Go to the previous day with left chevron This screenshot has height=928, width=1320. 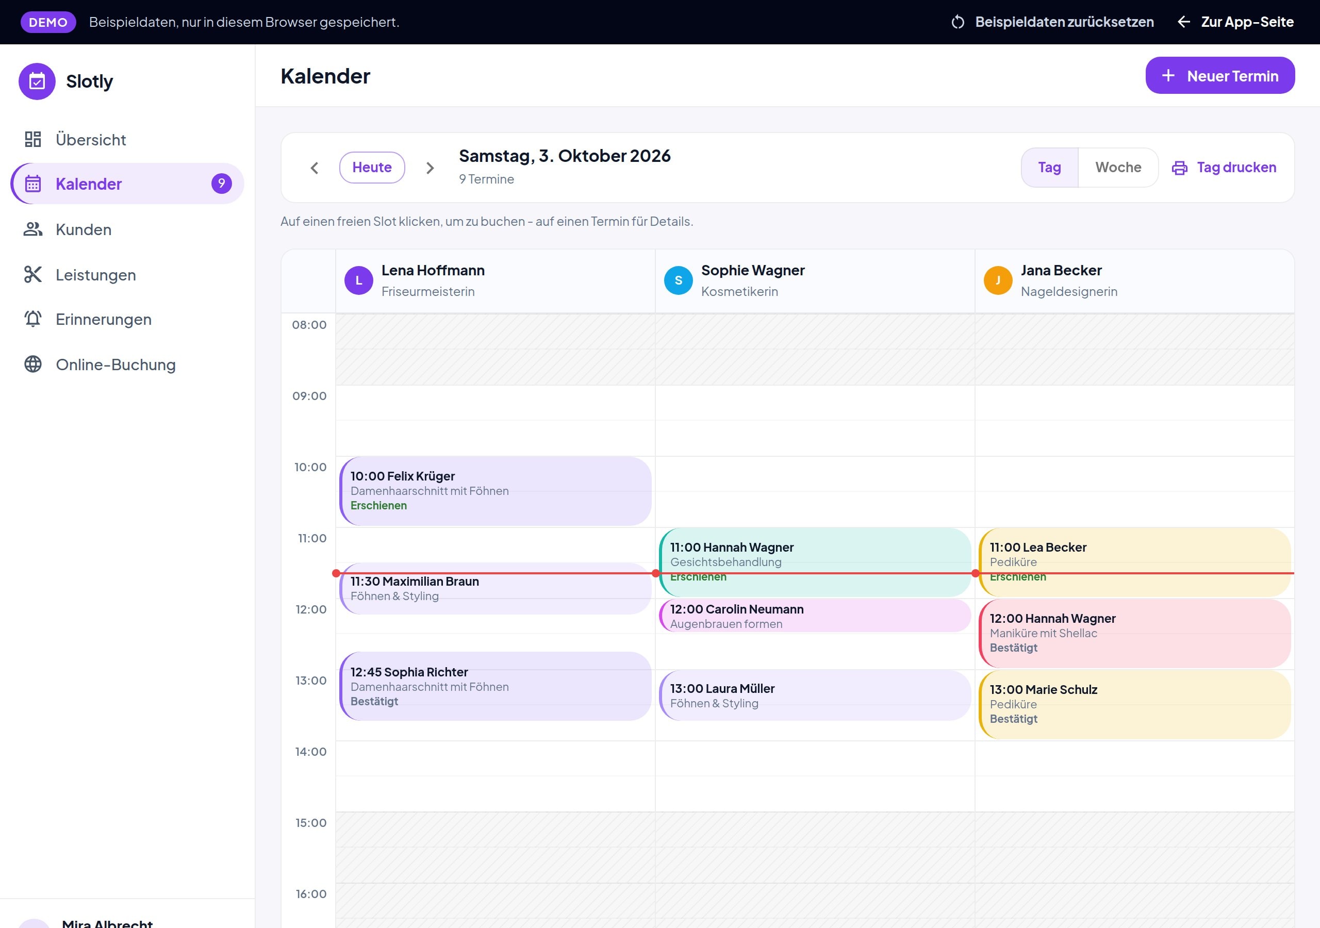click(315, 168)
